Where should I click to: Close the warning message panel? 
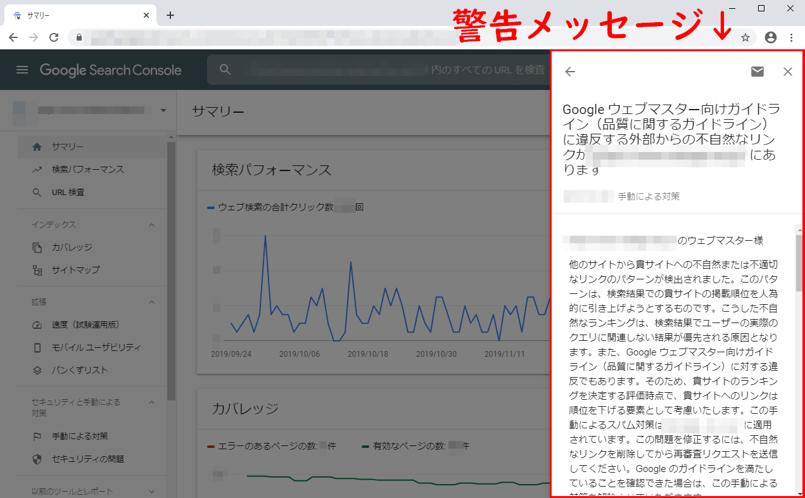click(788, 72)
